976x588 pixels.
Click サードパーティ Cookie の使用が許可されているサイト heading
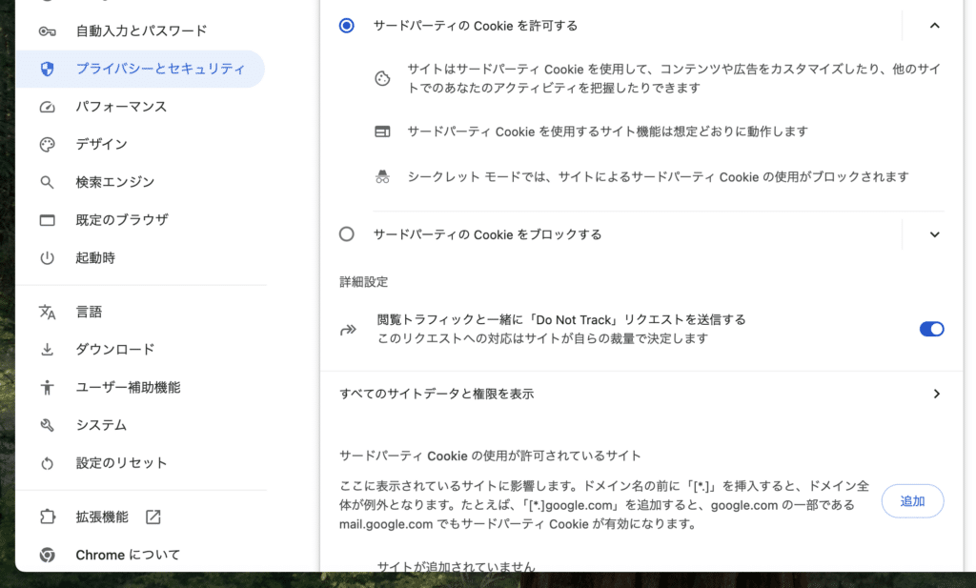490,456
